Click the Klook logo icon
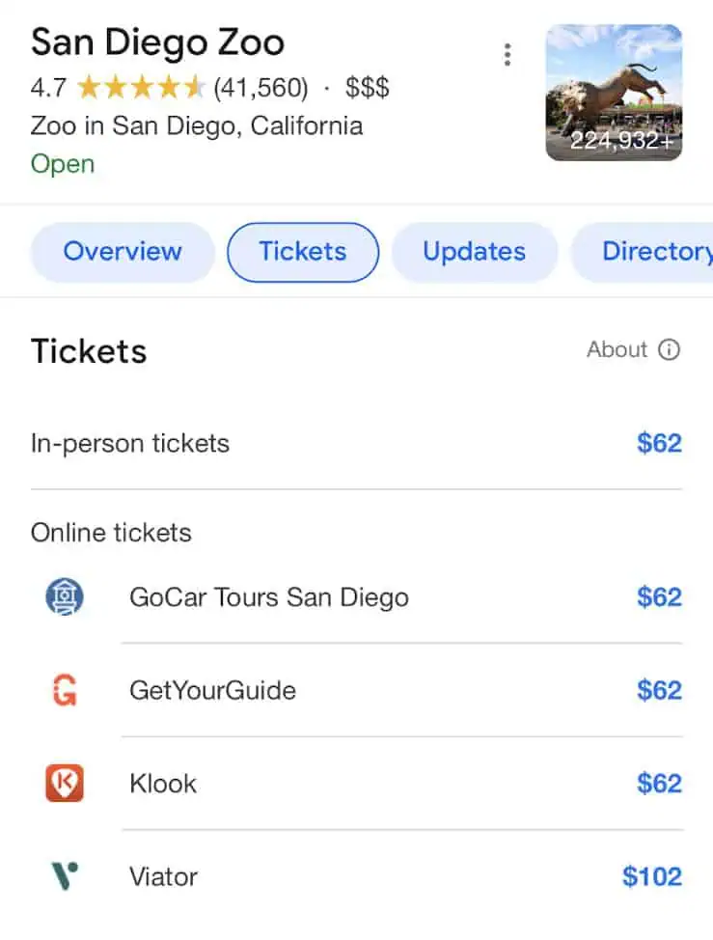Image resolution: width=713 pixels, height=940 pixels. (65, 783)
